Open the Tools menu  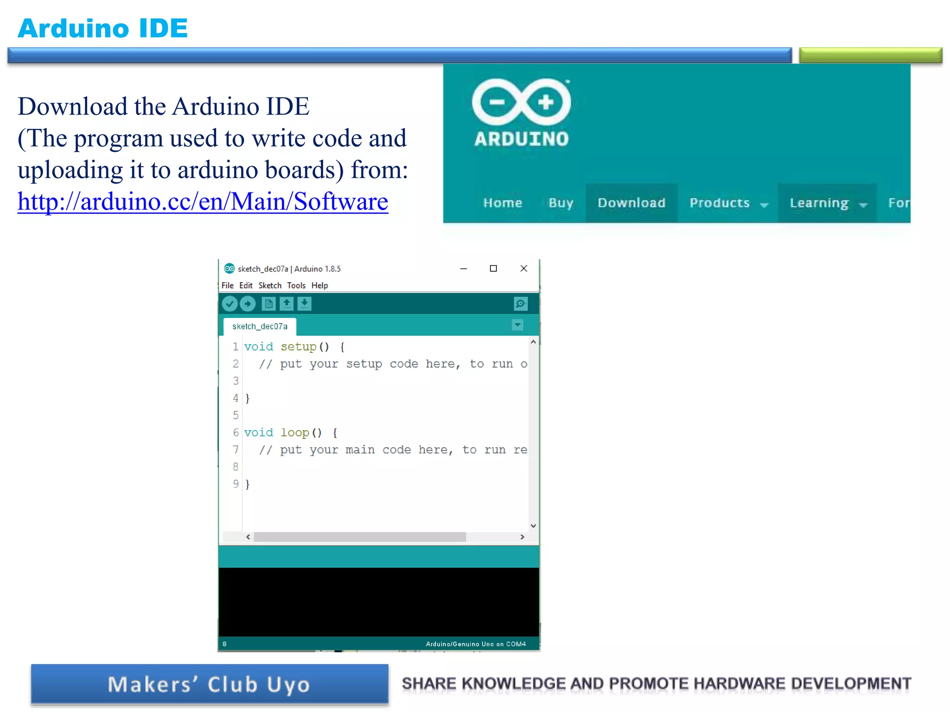coord(296,286)
